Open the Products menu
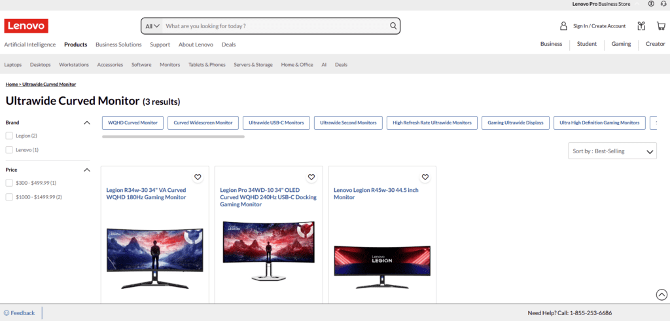670x321 pixels. coord(76,45)
